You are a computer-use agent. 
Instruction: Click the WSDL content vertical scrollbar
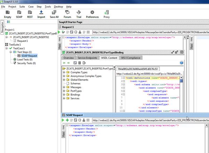click(181, 94)
